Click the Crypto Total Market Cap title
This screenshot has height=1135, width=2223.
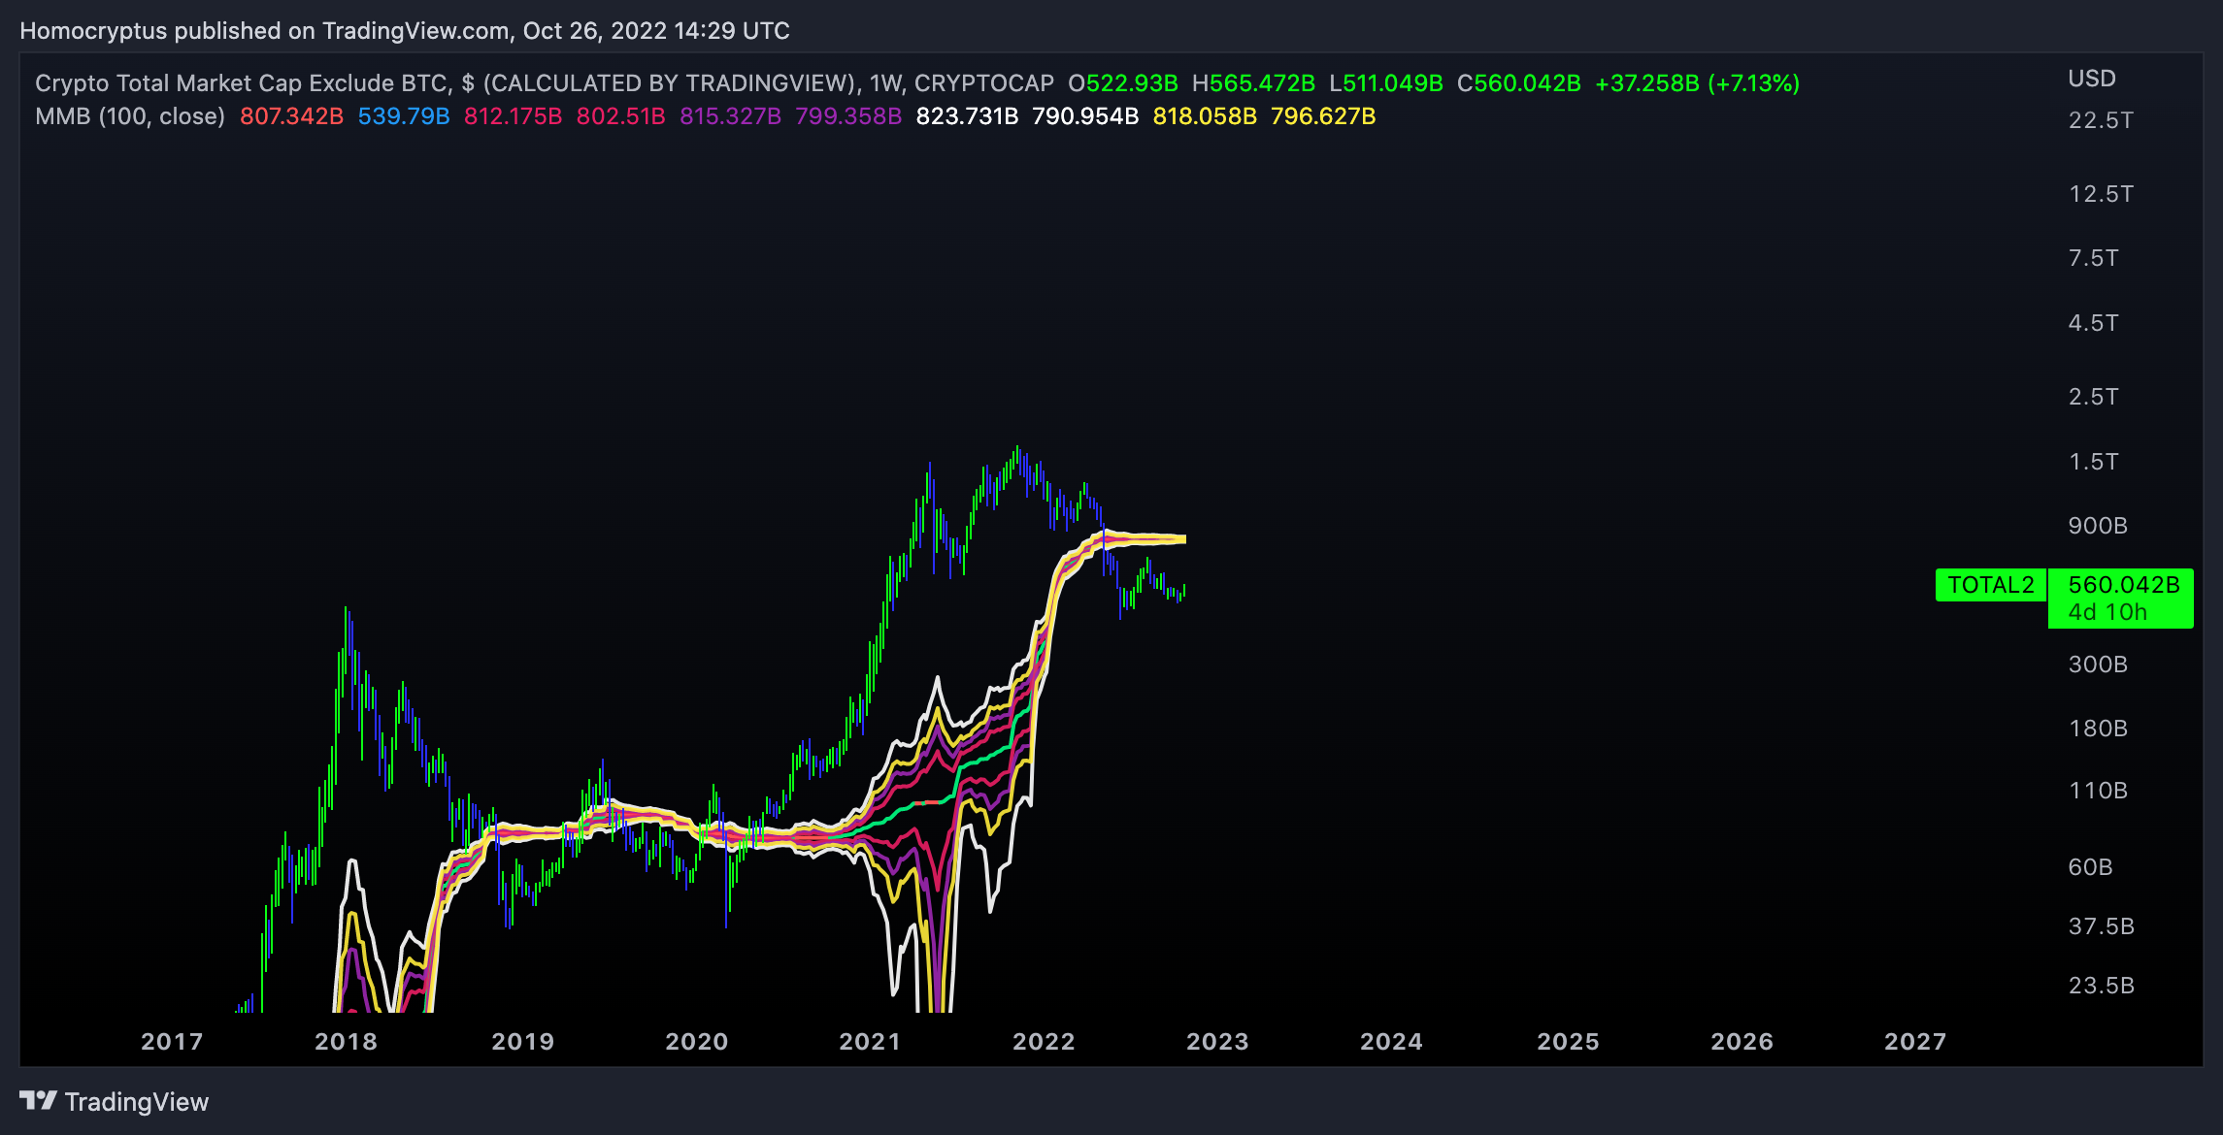click(x=545, y=83)
